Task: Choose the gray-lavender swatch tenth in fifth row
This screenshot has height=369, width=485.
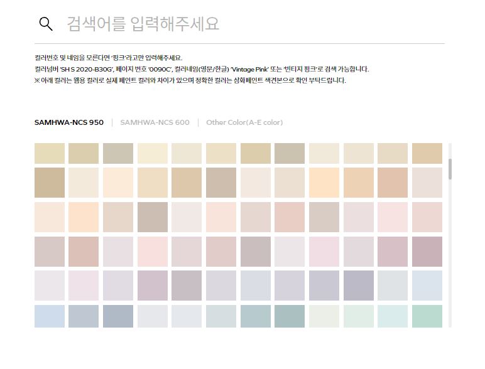Action: (358, 286)
